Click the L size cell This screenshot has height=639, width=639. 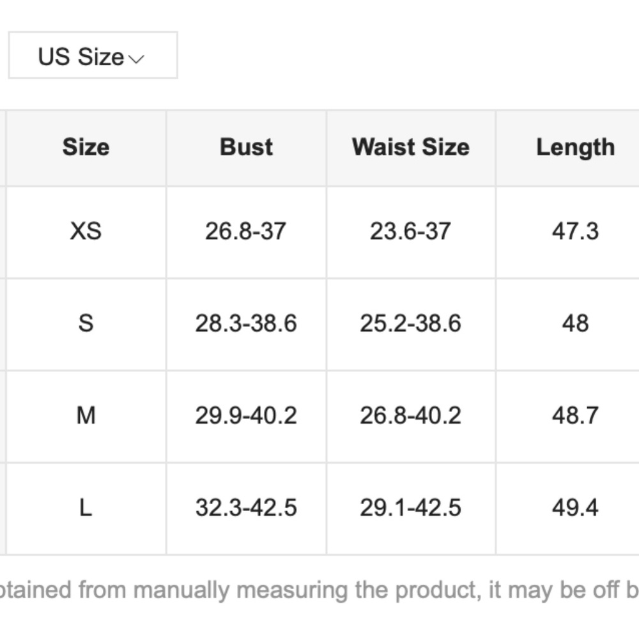tap(86, 508)
